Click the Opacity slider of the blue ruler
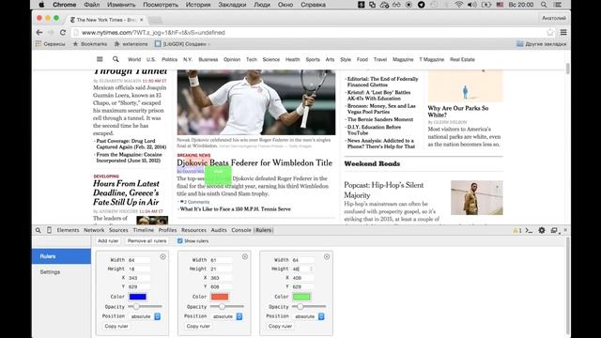Viewport: 601px width, 338px height. (145, 307)
